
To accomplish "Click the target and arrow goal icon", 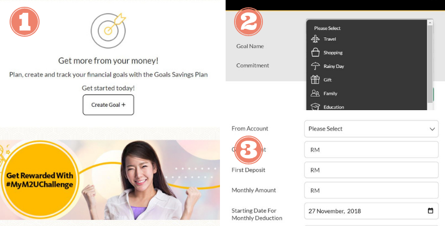I will 109,31.
